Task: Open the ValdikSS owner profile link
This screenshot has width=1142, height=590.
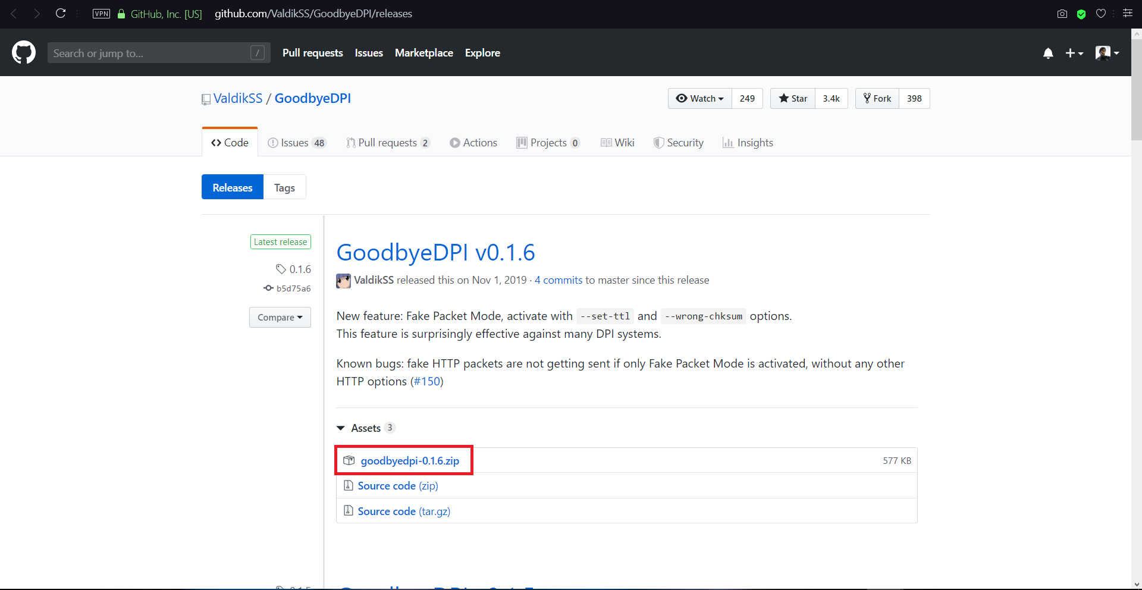Action: (238, 98)
